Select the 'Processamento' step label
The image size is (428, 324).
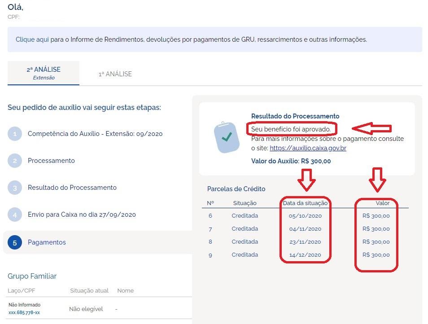coord(51,161)
